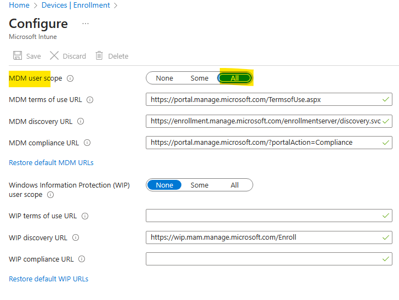Set MDM user scope to None

pyautogui.click(x=164, y=78)
